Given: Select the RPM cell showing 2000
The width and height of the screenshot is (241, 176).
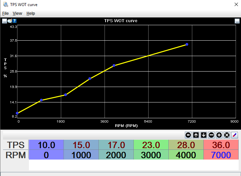Looking at the screenshot, I should (116, 155).
